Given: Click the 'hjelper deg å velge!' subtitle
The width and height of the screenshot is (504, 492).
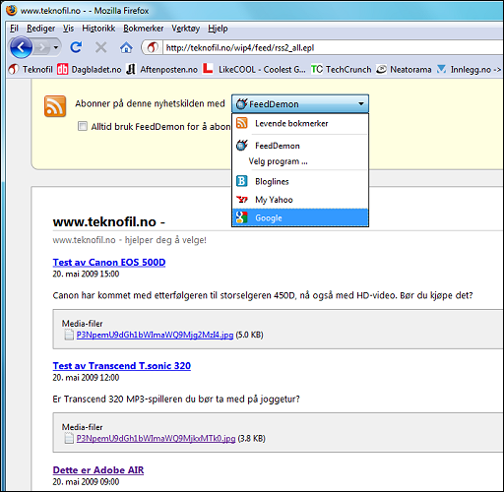Looking at the screenshot, I should click(x=165, y=240).
